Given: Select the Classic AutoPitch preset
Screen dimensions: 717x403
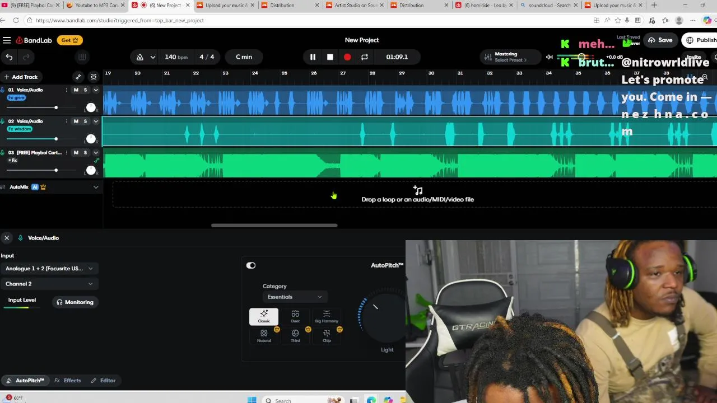Looking at the screenshot, I should coord(264,316).
